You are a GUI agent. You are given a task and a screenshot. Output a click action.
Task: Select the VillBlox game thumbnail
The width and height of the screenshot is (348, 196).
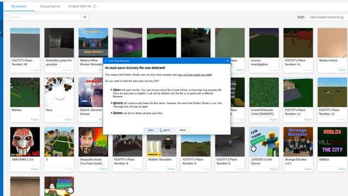point(332,142)
